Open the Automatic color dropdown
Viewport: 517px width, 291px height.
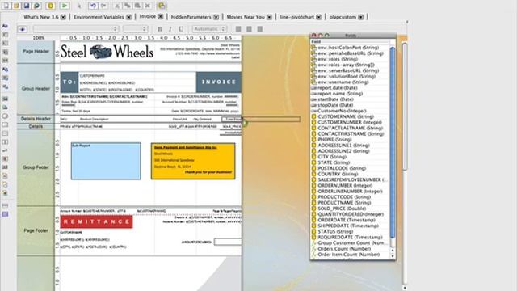[209, 29]
